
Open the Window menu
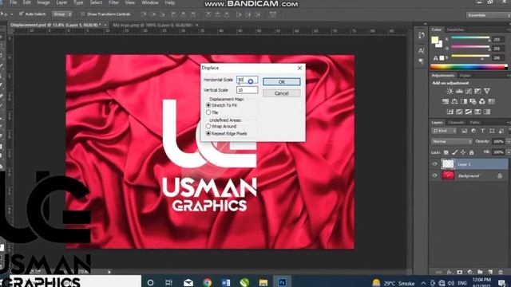[150, 2]
